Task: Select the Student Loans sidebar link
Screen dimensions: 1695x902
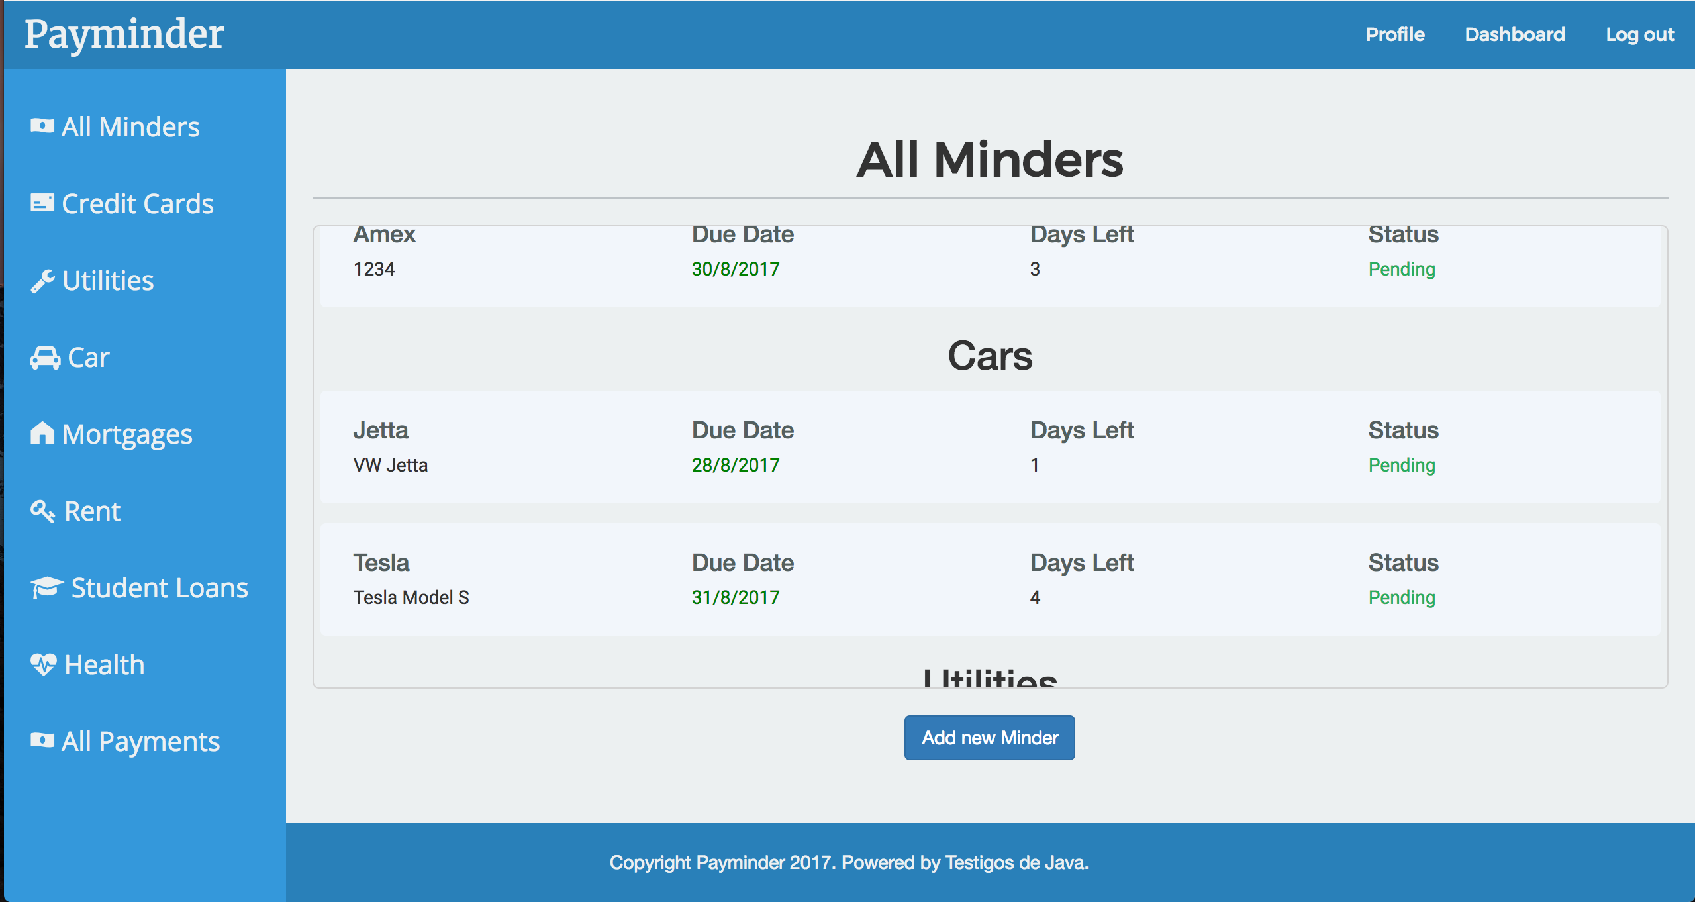Action: (x=160, y=588)
